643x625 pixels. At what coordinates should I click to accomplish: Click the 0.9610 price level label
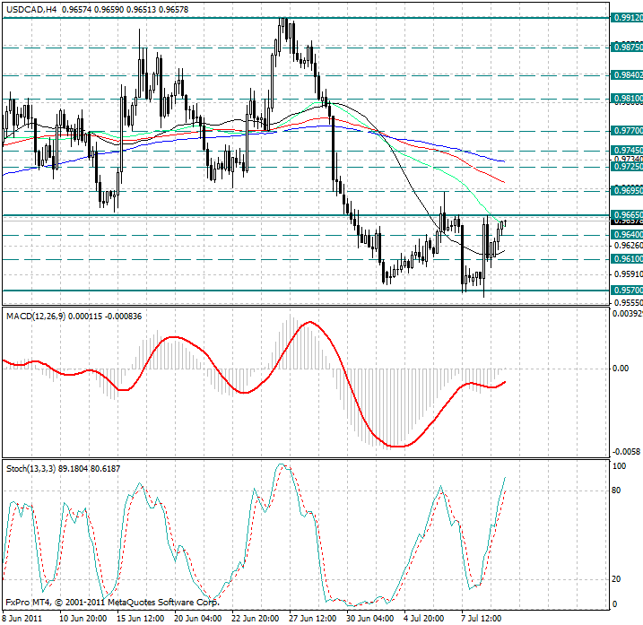(626, 259)
